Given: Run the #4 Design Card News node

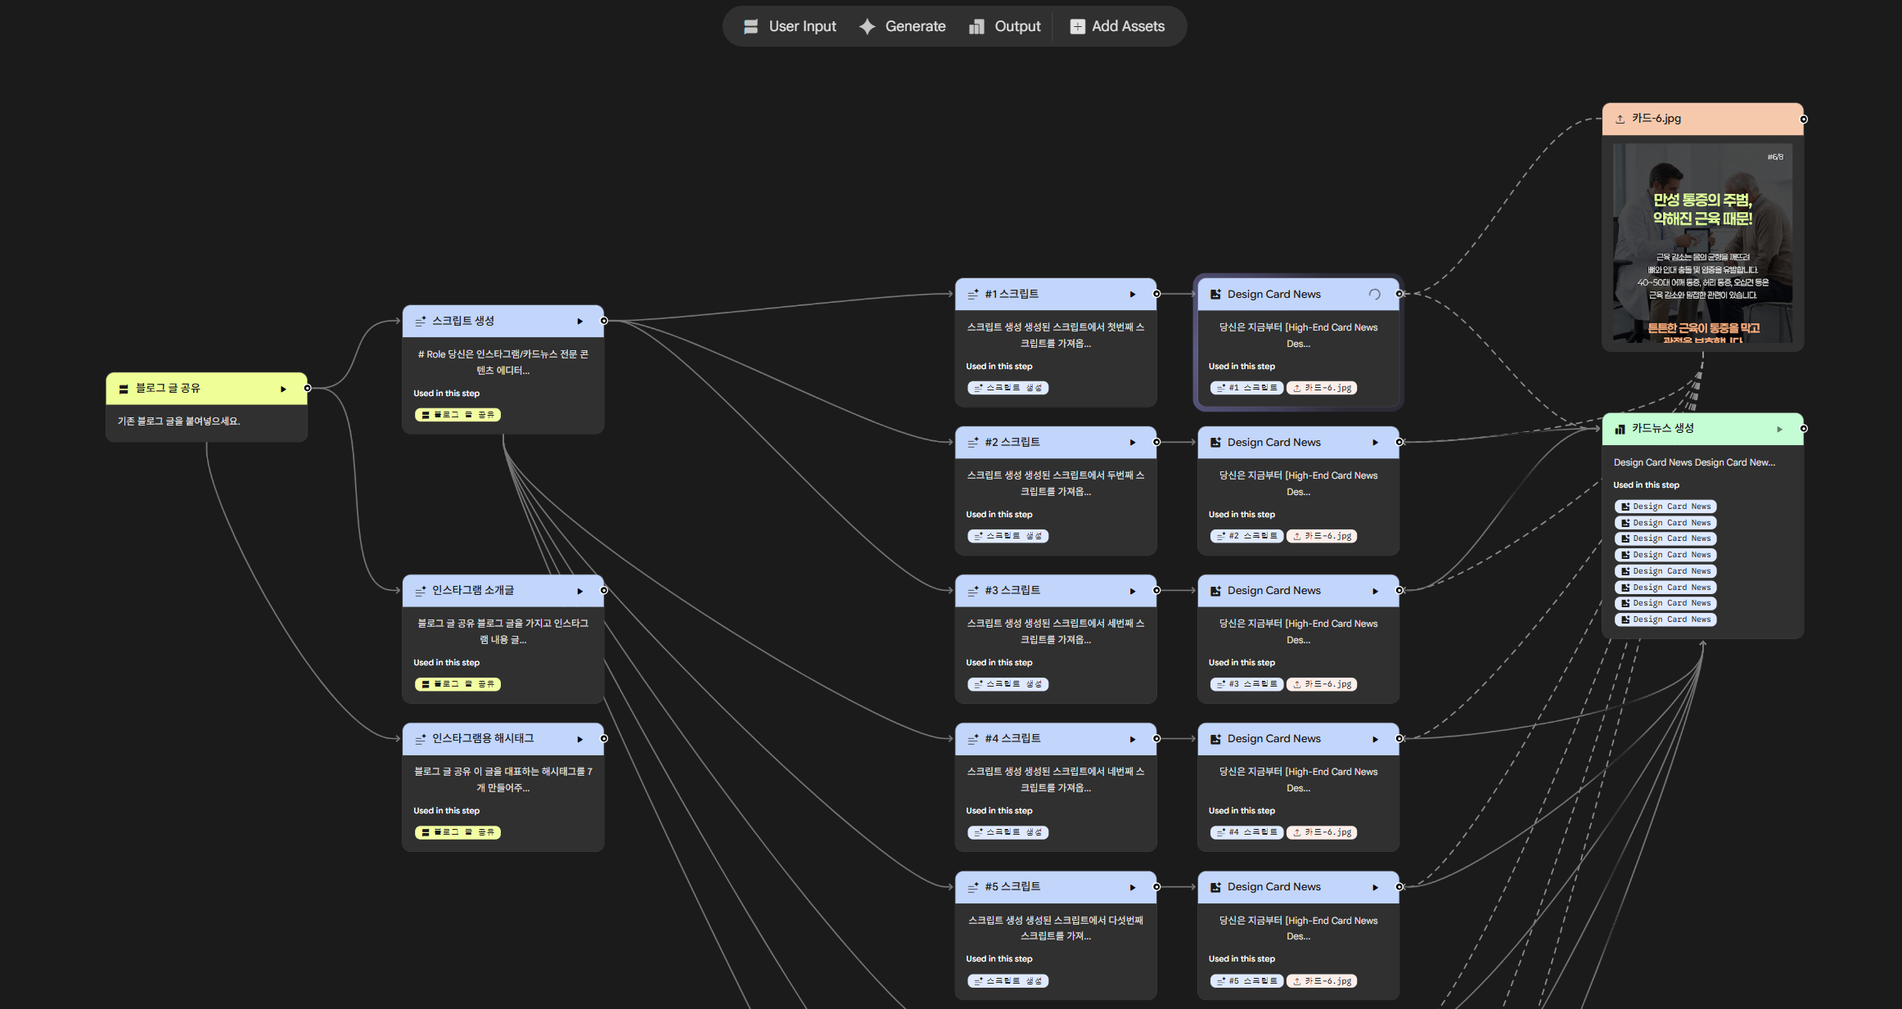Looking at the screenshot, I should pyautogui.click(x=1375, y=739).
